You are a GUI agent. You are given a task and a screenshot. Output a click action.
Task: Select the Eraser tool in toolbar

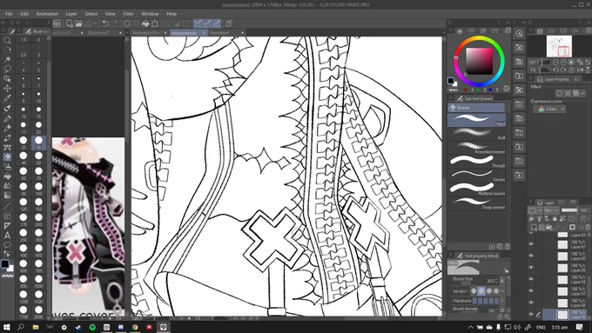pyautogui.click(x=7, y=157)
